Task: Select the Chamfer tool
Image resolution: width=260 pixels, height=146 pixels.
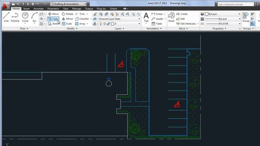Action: tap(82, 19)
